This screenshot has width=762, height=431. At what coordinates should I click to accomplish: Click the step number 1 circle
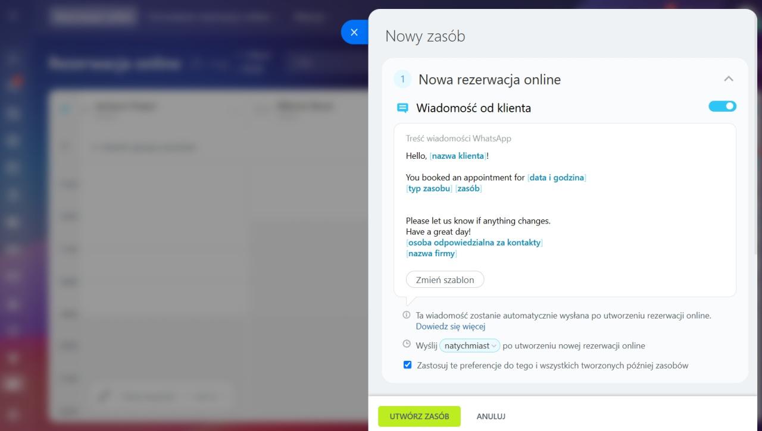402,80
